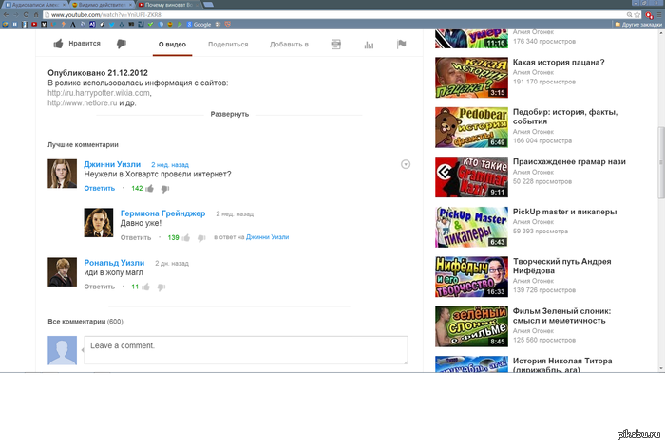The width and height of the screenshot is (665, 445).
Task: Open the ru.harrypotter.wikia.com link
Action: pos(99,93)
